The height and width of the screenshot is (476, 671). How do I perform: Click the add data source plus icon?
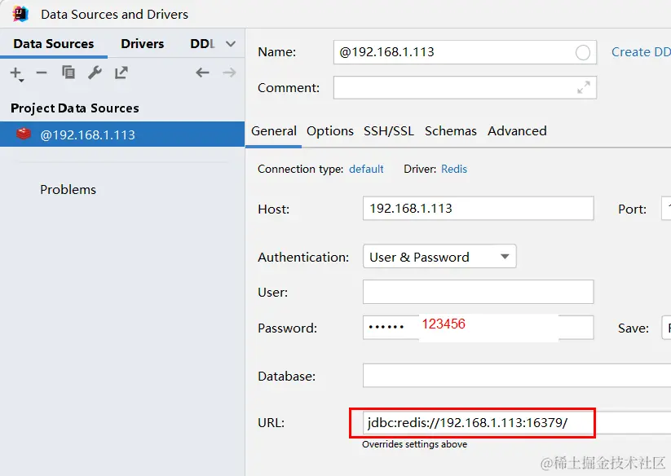pyautogui.click(x=16, y=73)
